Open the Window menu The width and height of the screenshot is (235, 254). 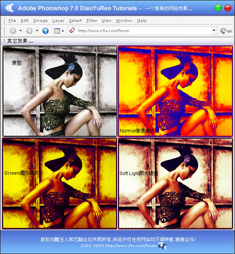coord(124,21)
